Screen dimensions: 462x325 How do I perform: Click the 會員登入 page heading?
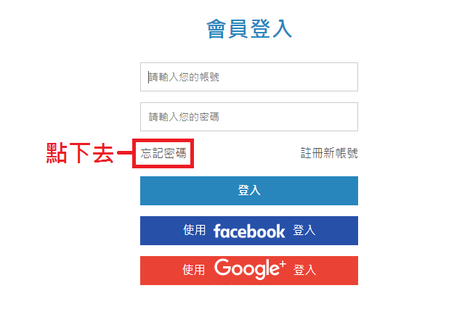pyautogui.click(x=249, y=29)
